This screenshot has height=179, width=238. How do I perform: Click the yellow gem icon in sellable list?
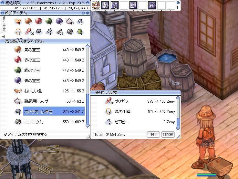18,50
